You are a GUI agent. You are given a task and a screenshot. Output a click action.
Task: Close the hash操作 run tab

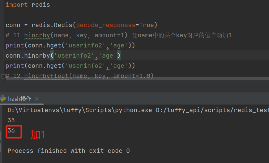click(37, 99)
